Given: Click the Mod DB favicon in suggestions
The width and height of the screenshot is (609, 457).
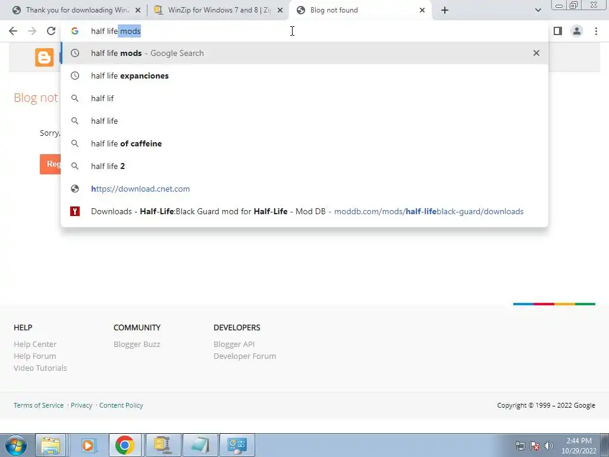Looking at the screenshot, I should [75, 211].
